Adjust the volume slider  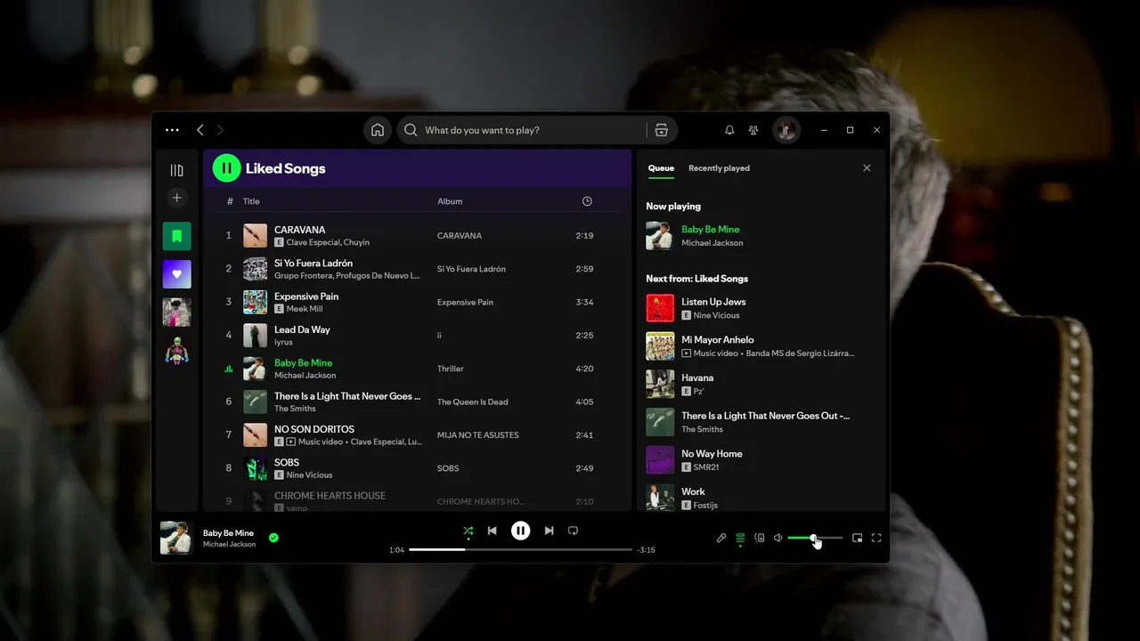click(x=815, y=538)
